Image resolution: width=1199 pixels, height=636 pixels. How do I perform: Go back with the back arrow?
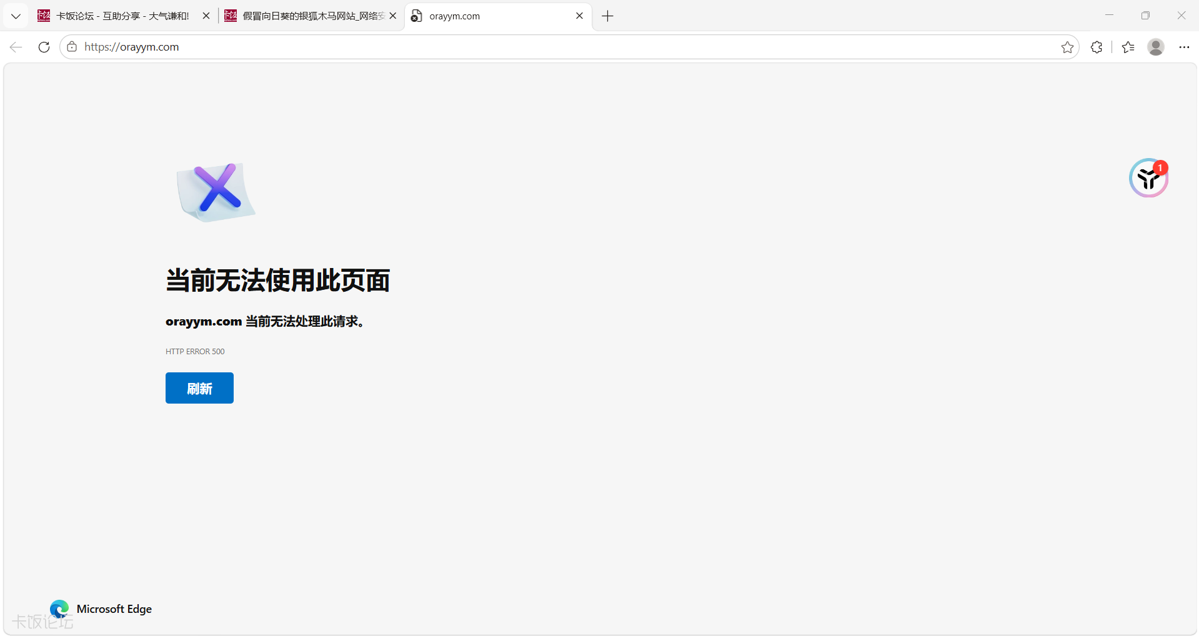(16, 47)
